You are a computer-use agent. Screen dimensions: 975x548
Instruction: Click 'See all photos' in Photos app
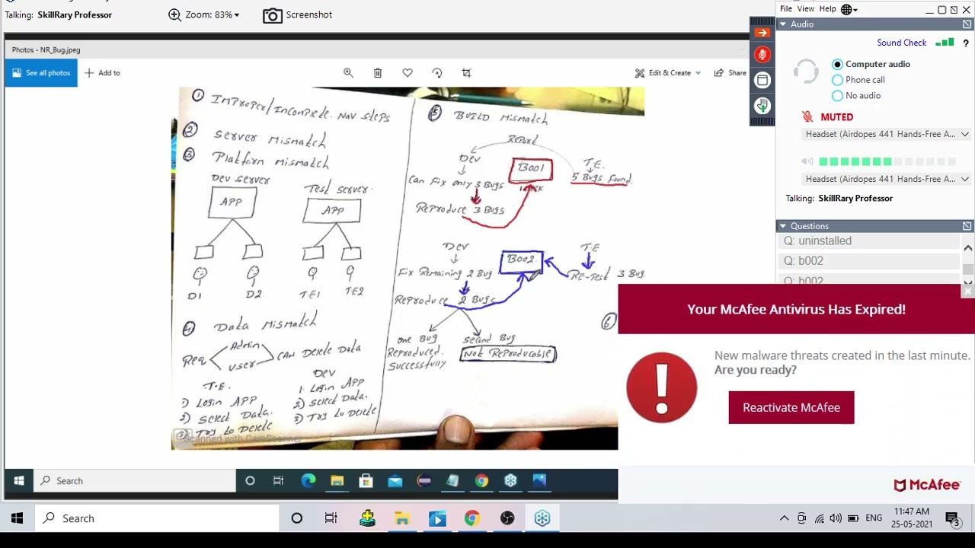click(40, 73)
